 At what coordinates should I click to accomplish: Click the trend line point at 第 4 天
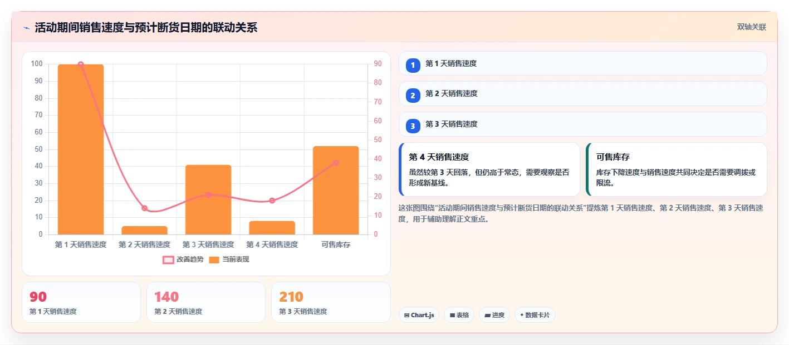click(272, 201)
